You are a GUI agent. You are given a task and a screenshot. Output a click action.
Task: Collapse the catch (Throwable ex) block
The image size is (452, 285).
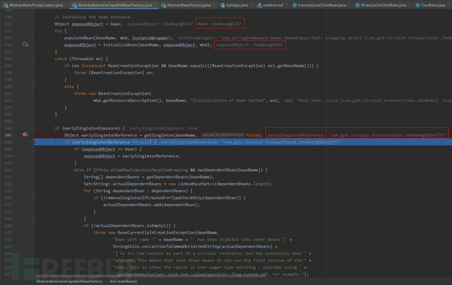34,59
